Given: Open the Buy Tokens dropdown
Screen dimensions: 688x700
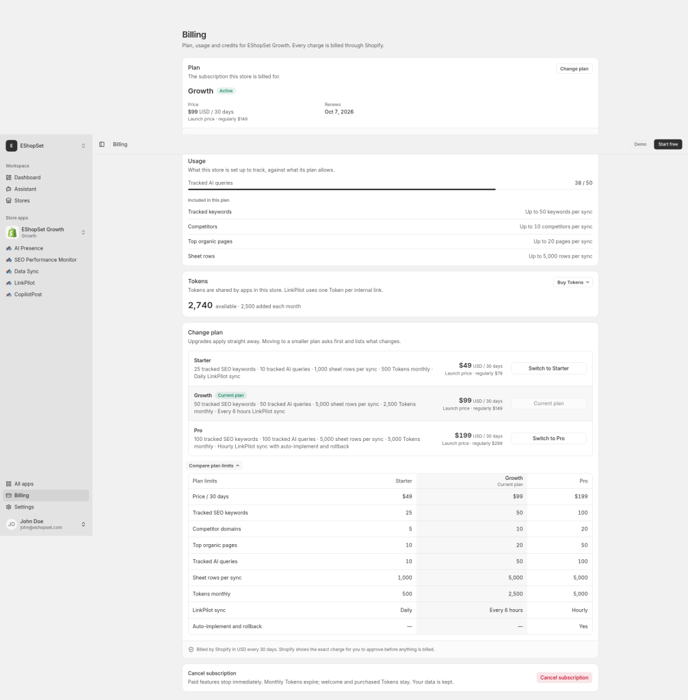Looking at the screenshot, I should coord(573,282).
